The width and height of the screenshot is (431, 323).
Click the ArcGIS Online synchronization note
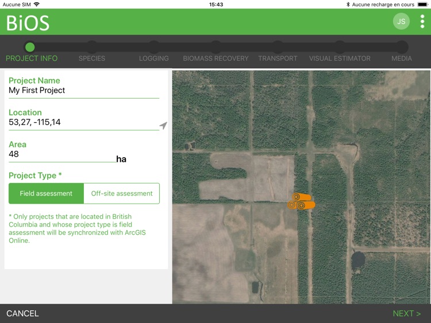77,228
